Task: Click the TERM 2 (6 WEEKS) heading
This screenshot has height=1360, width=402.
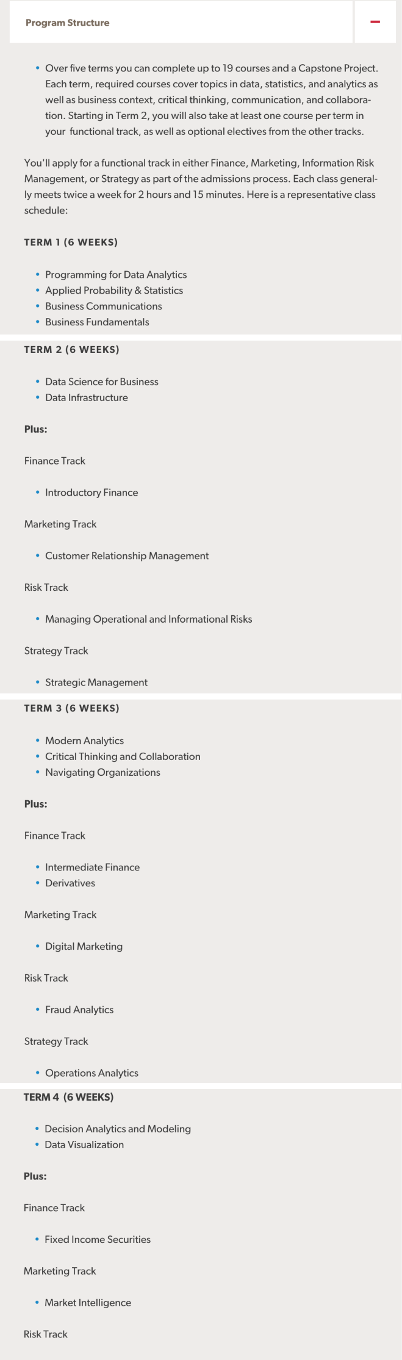Action: (71, 350)
